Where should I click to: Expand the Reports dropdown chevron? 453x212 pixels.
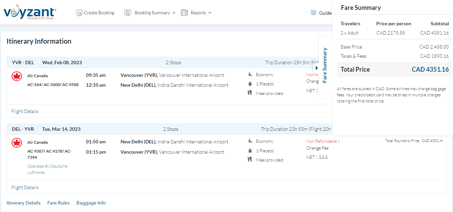210,13
